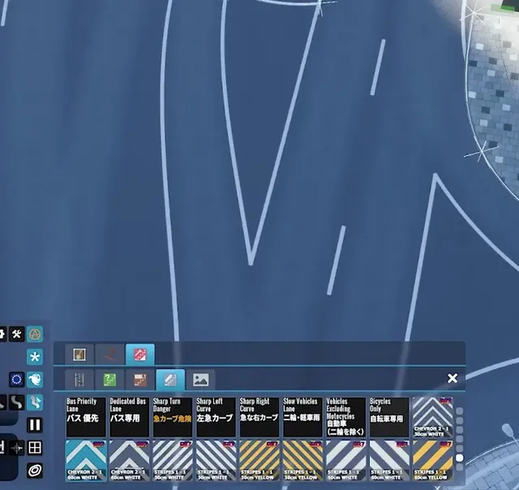Toggle the four-square grid icon
This screenshot has width=519, height=490.
35,447
